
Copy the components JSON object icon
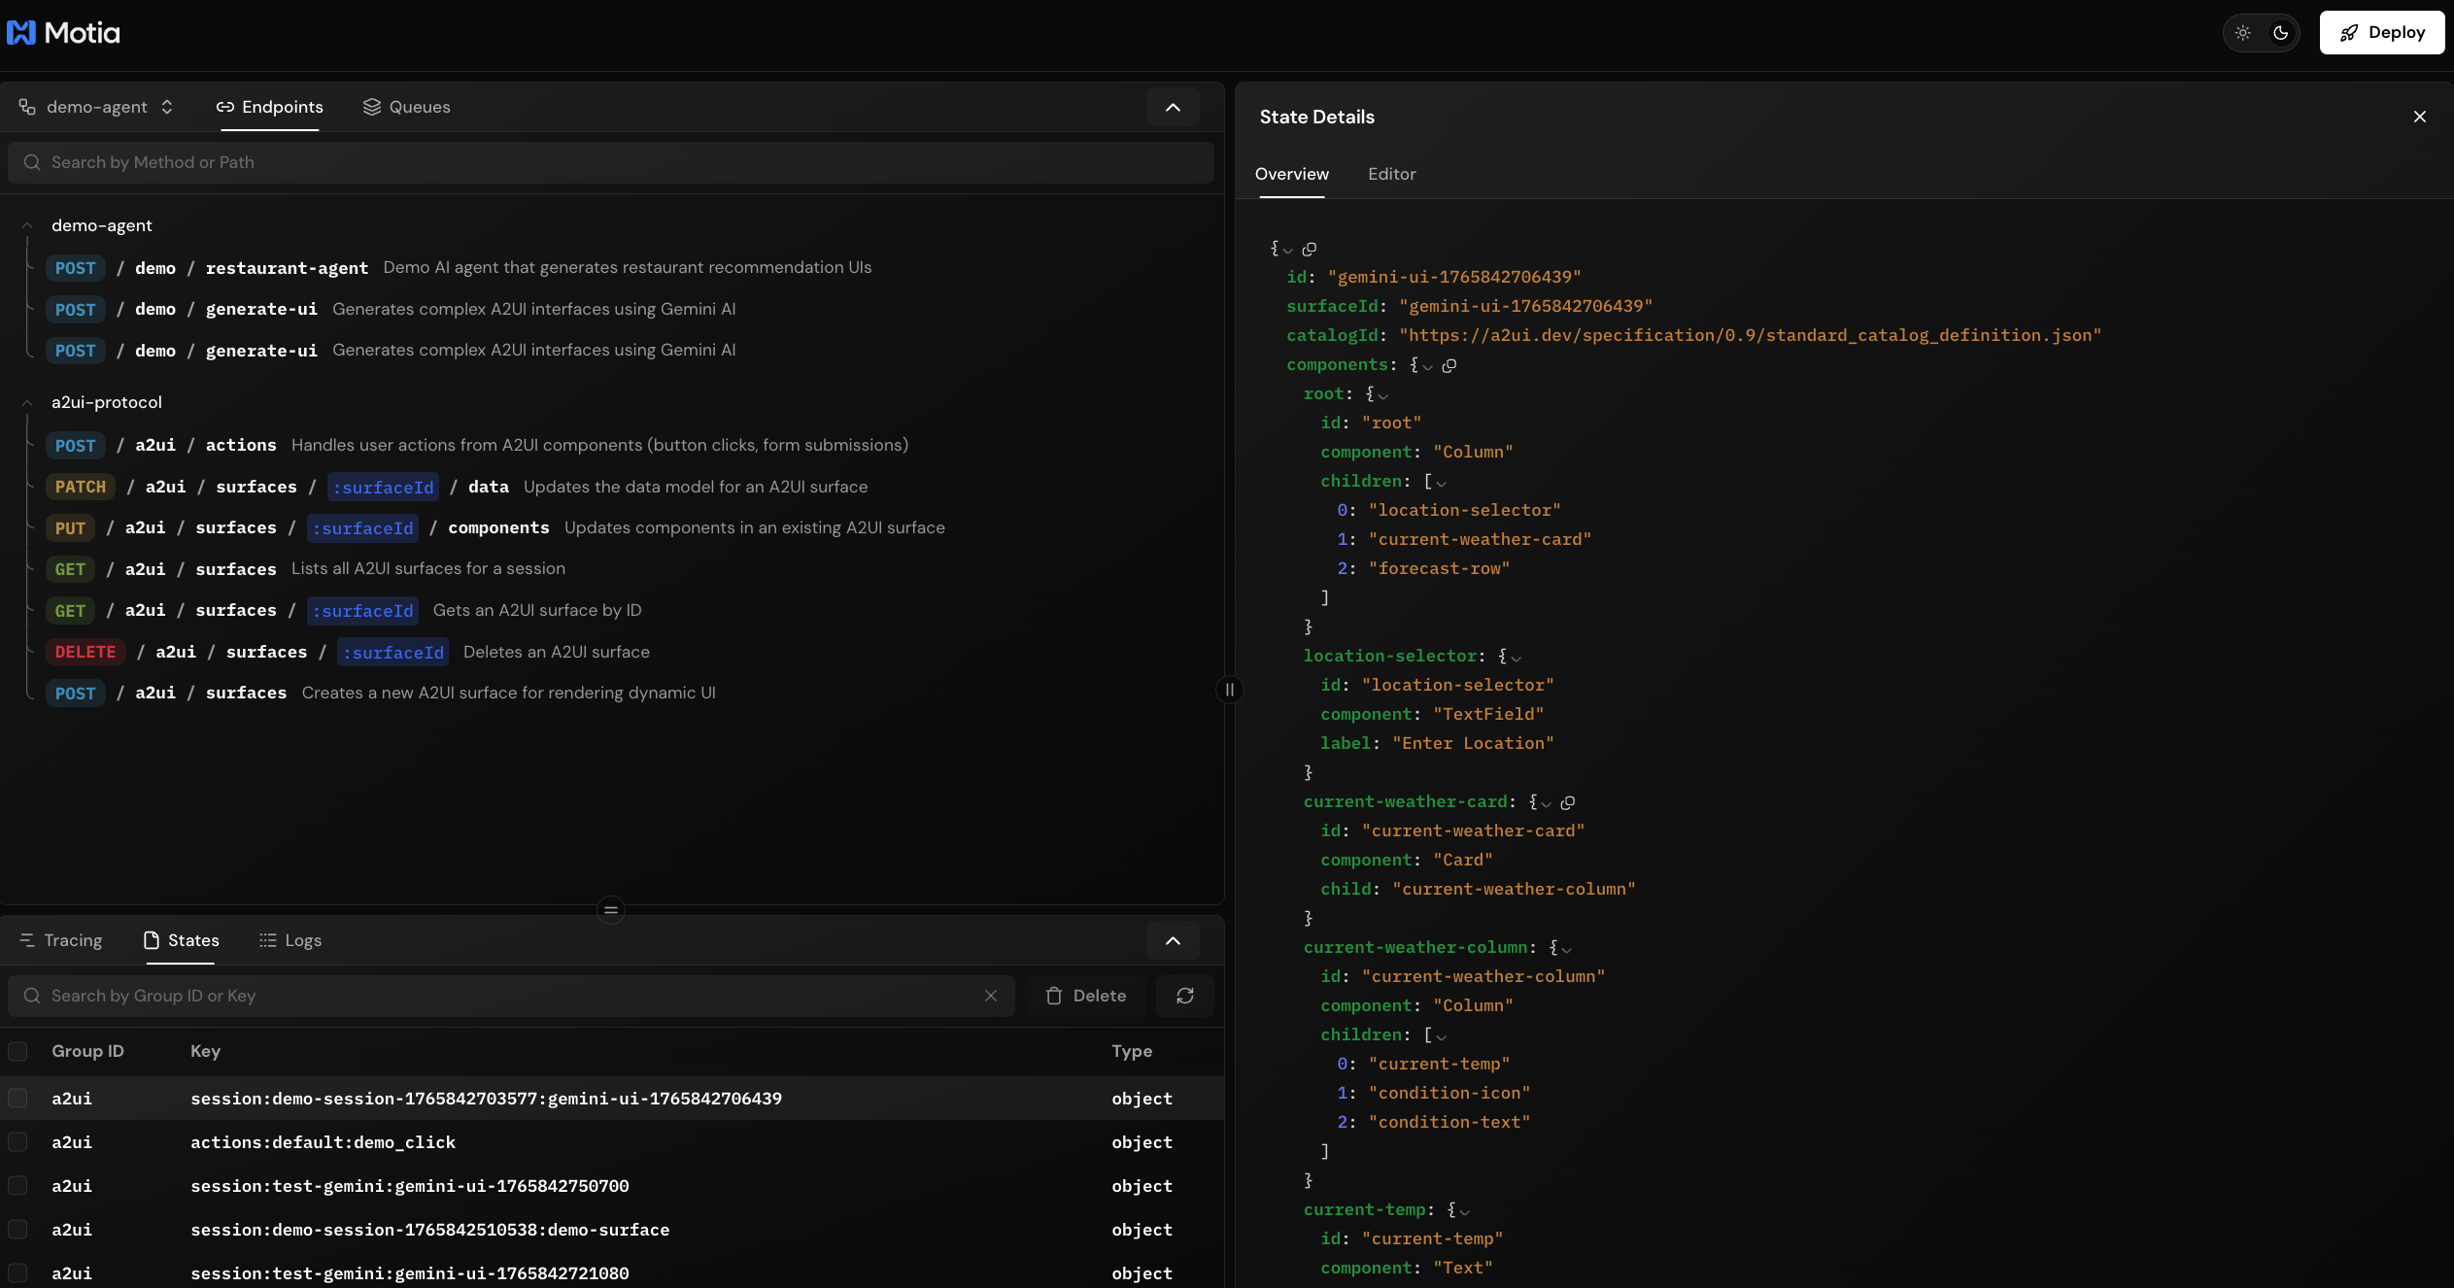[x=1449, y=366]
